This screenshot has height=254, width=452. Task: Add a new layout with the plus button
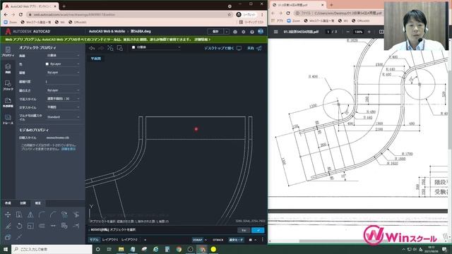click(145, 240)
